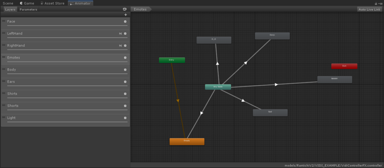This screenshot has width=384, height=168.
Task: Grab the Face layer drag handle
Action: tap(4, 21)
